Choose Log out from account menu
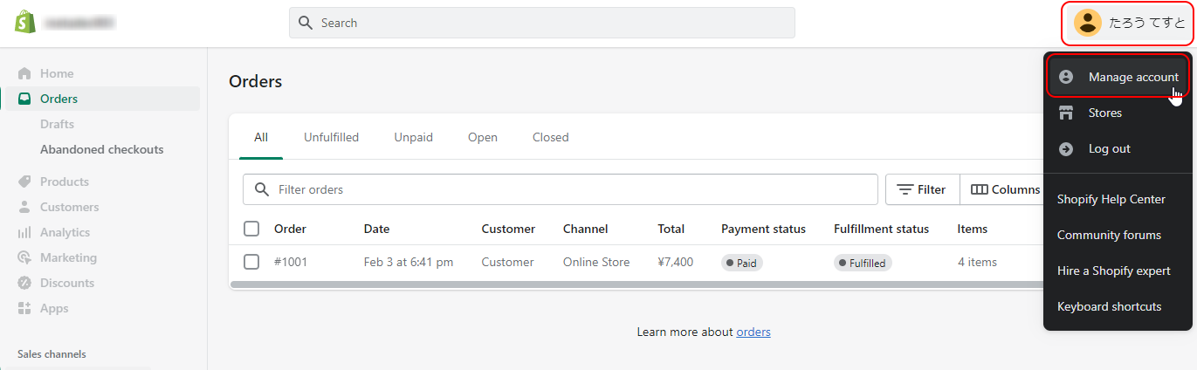 pyautogui.click(x=1118, y=148)
